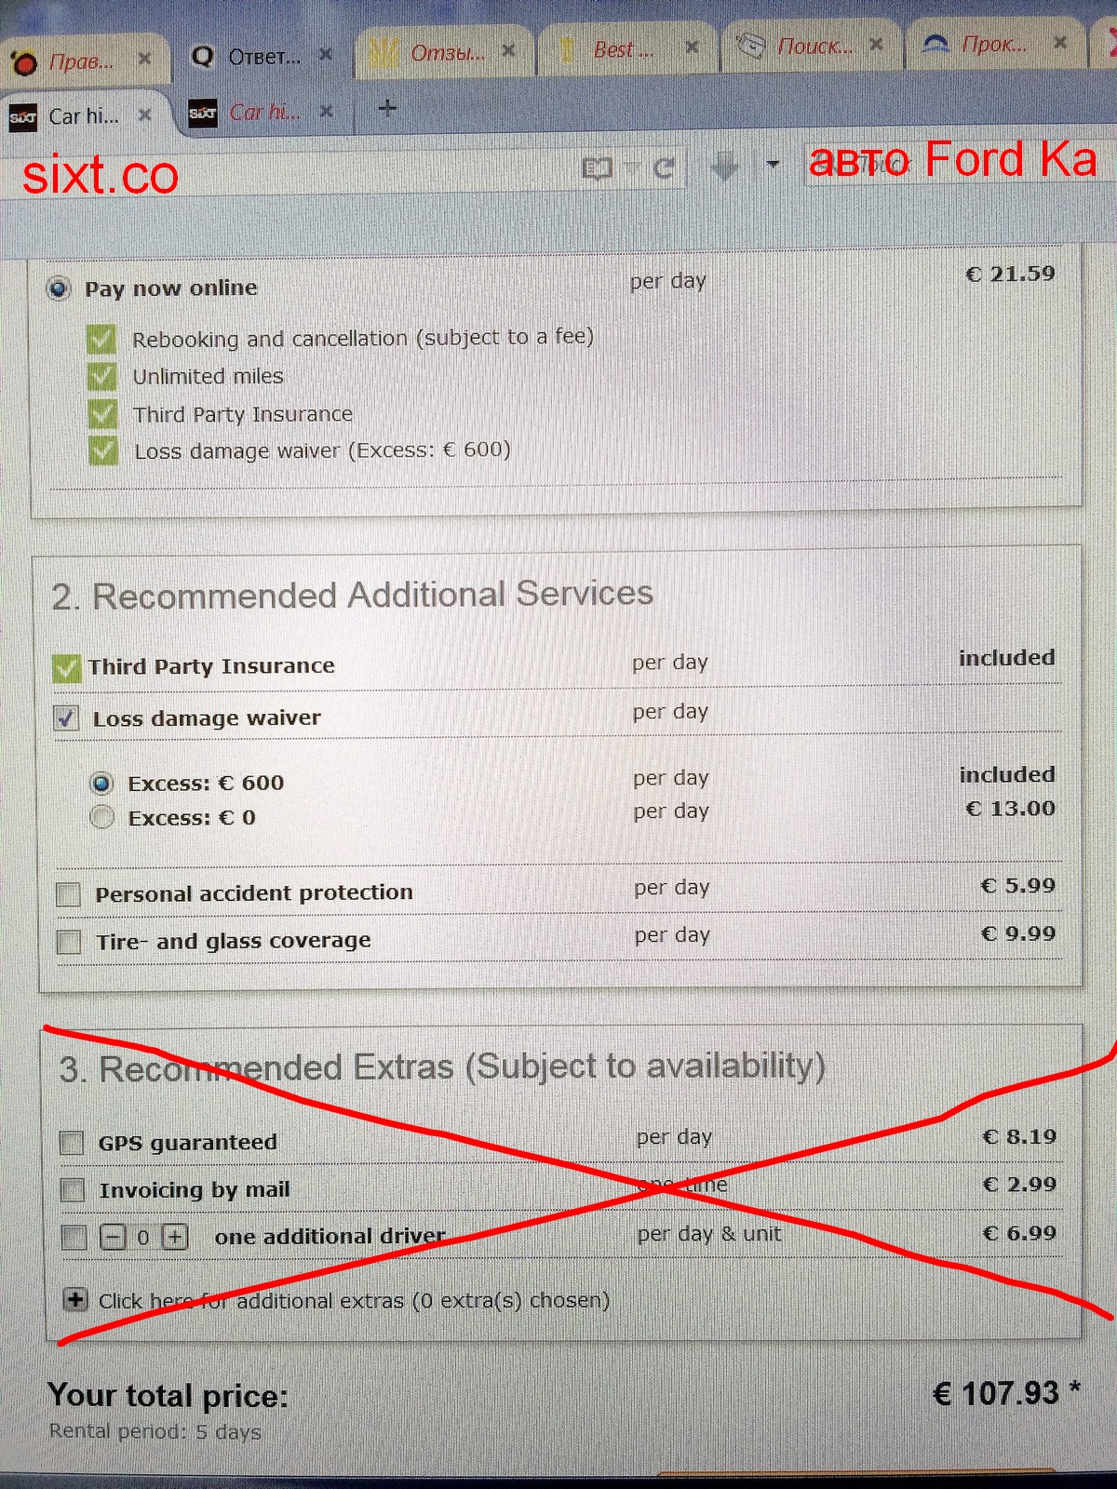The image size is (1117, 1489).
Task: Click the reload page icon
Action: [664, 168]
